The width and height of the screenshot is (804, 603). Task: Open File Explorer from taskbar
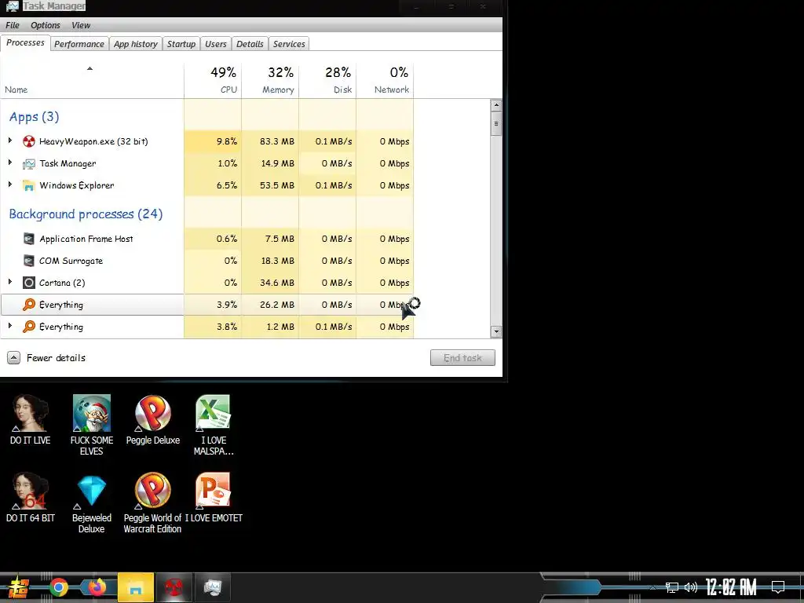point(135,587)
